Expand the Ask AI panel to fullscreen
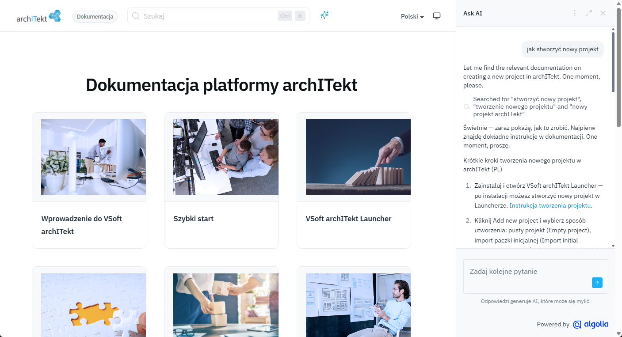This screenshot has height=337, width=622. pyautogui.click(x=589, y=13)
